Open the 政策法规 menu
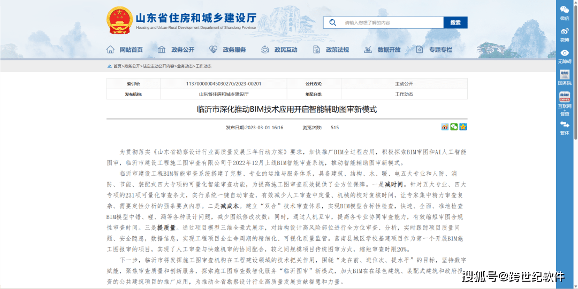The width and height of the screenshot is (578, 289). click(337, 50)
